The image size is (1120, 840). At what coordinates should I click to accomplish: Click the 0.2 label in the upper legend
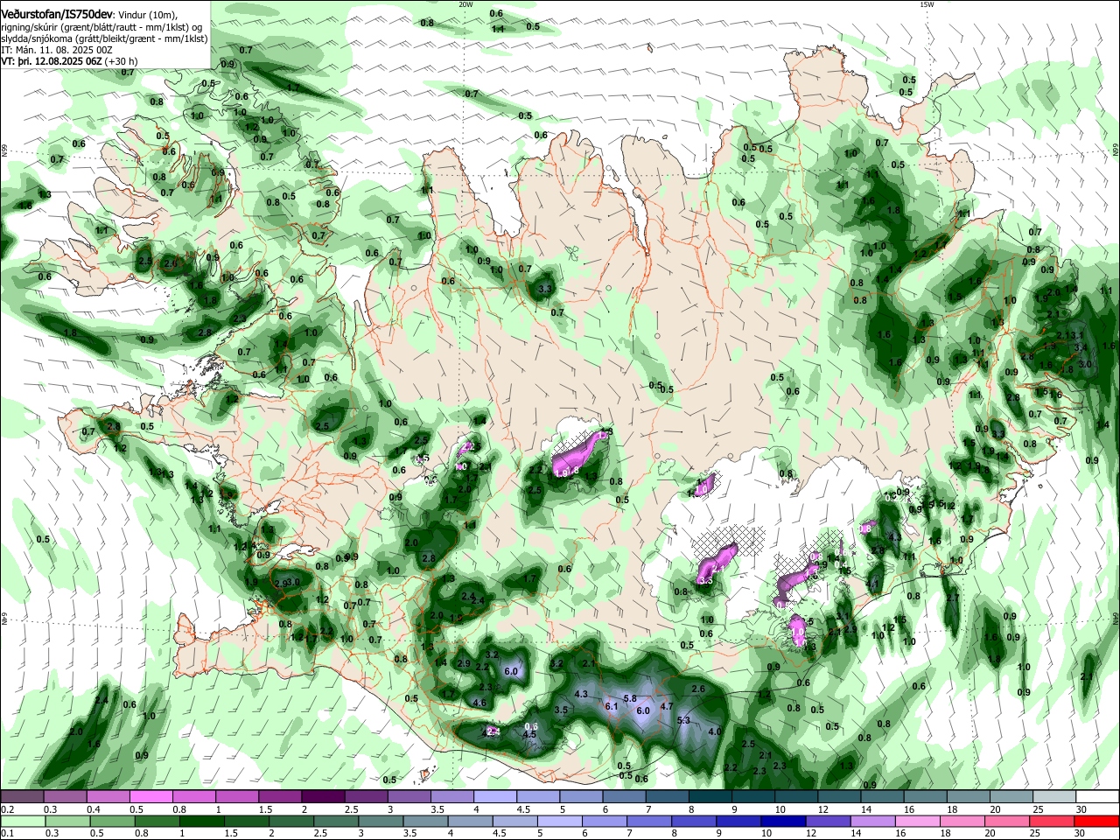pyautogui.click(x=7, y=809)
